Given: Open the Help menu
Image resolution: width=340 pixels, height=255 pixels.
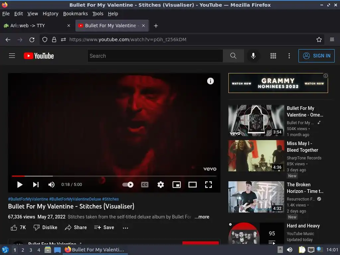Looking at the screenshot, I should [x=113, y=14].
